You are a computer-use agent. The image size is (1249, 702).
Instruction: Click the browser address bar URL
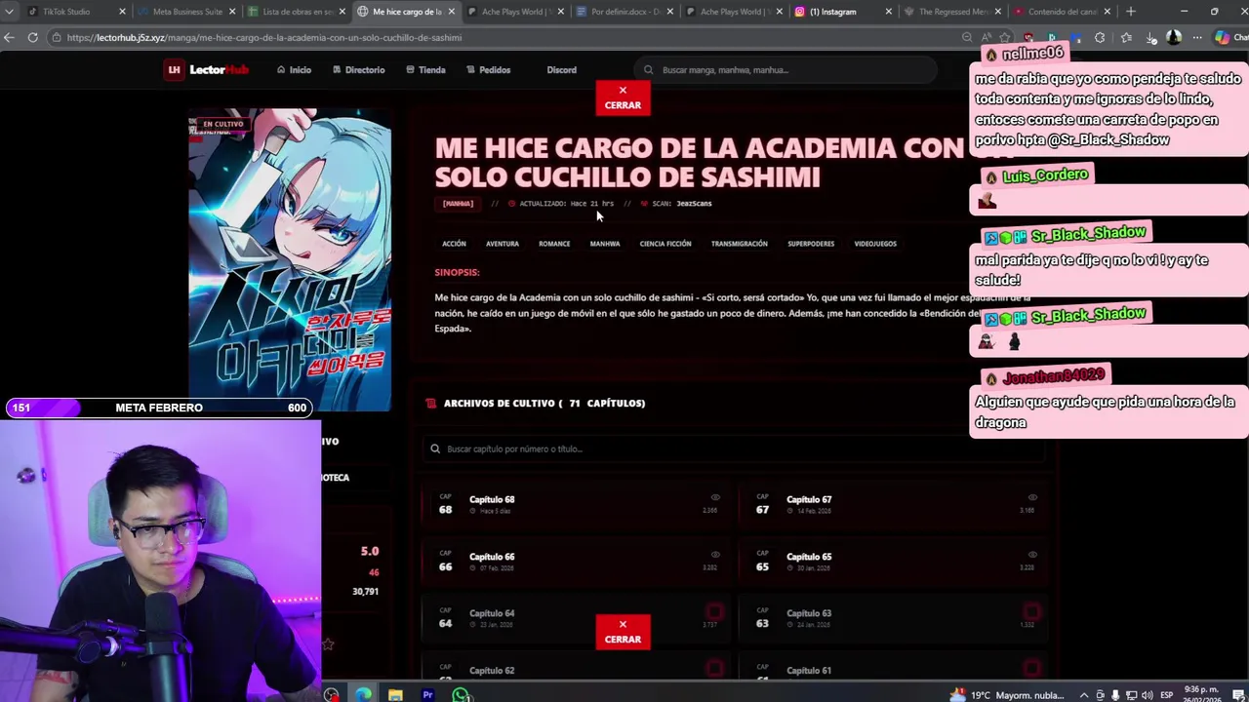264,38
